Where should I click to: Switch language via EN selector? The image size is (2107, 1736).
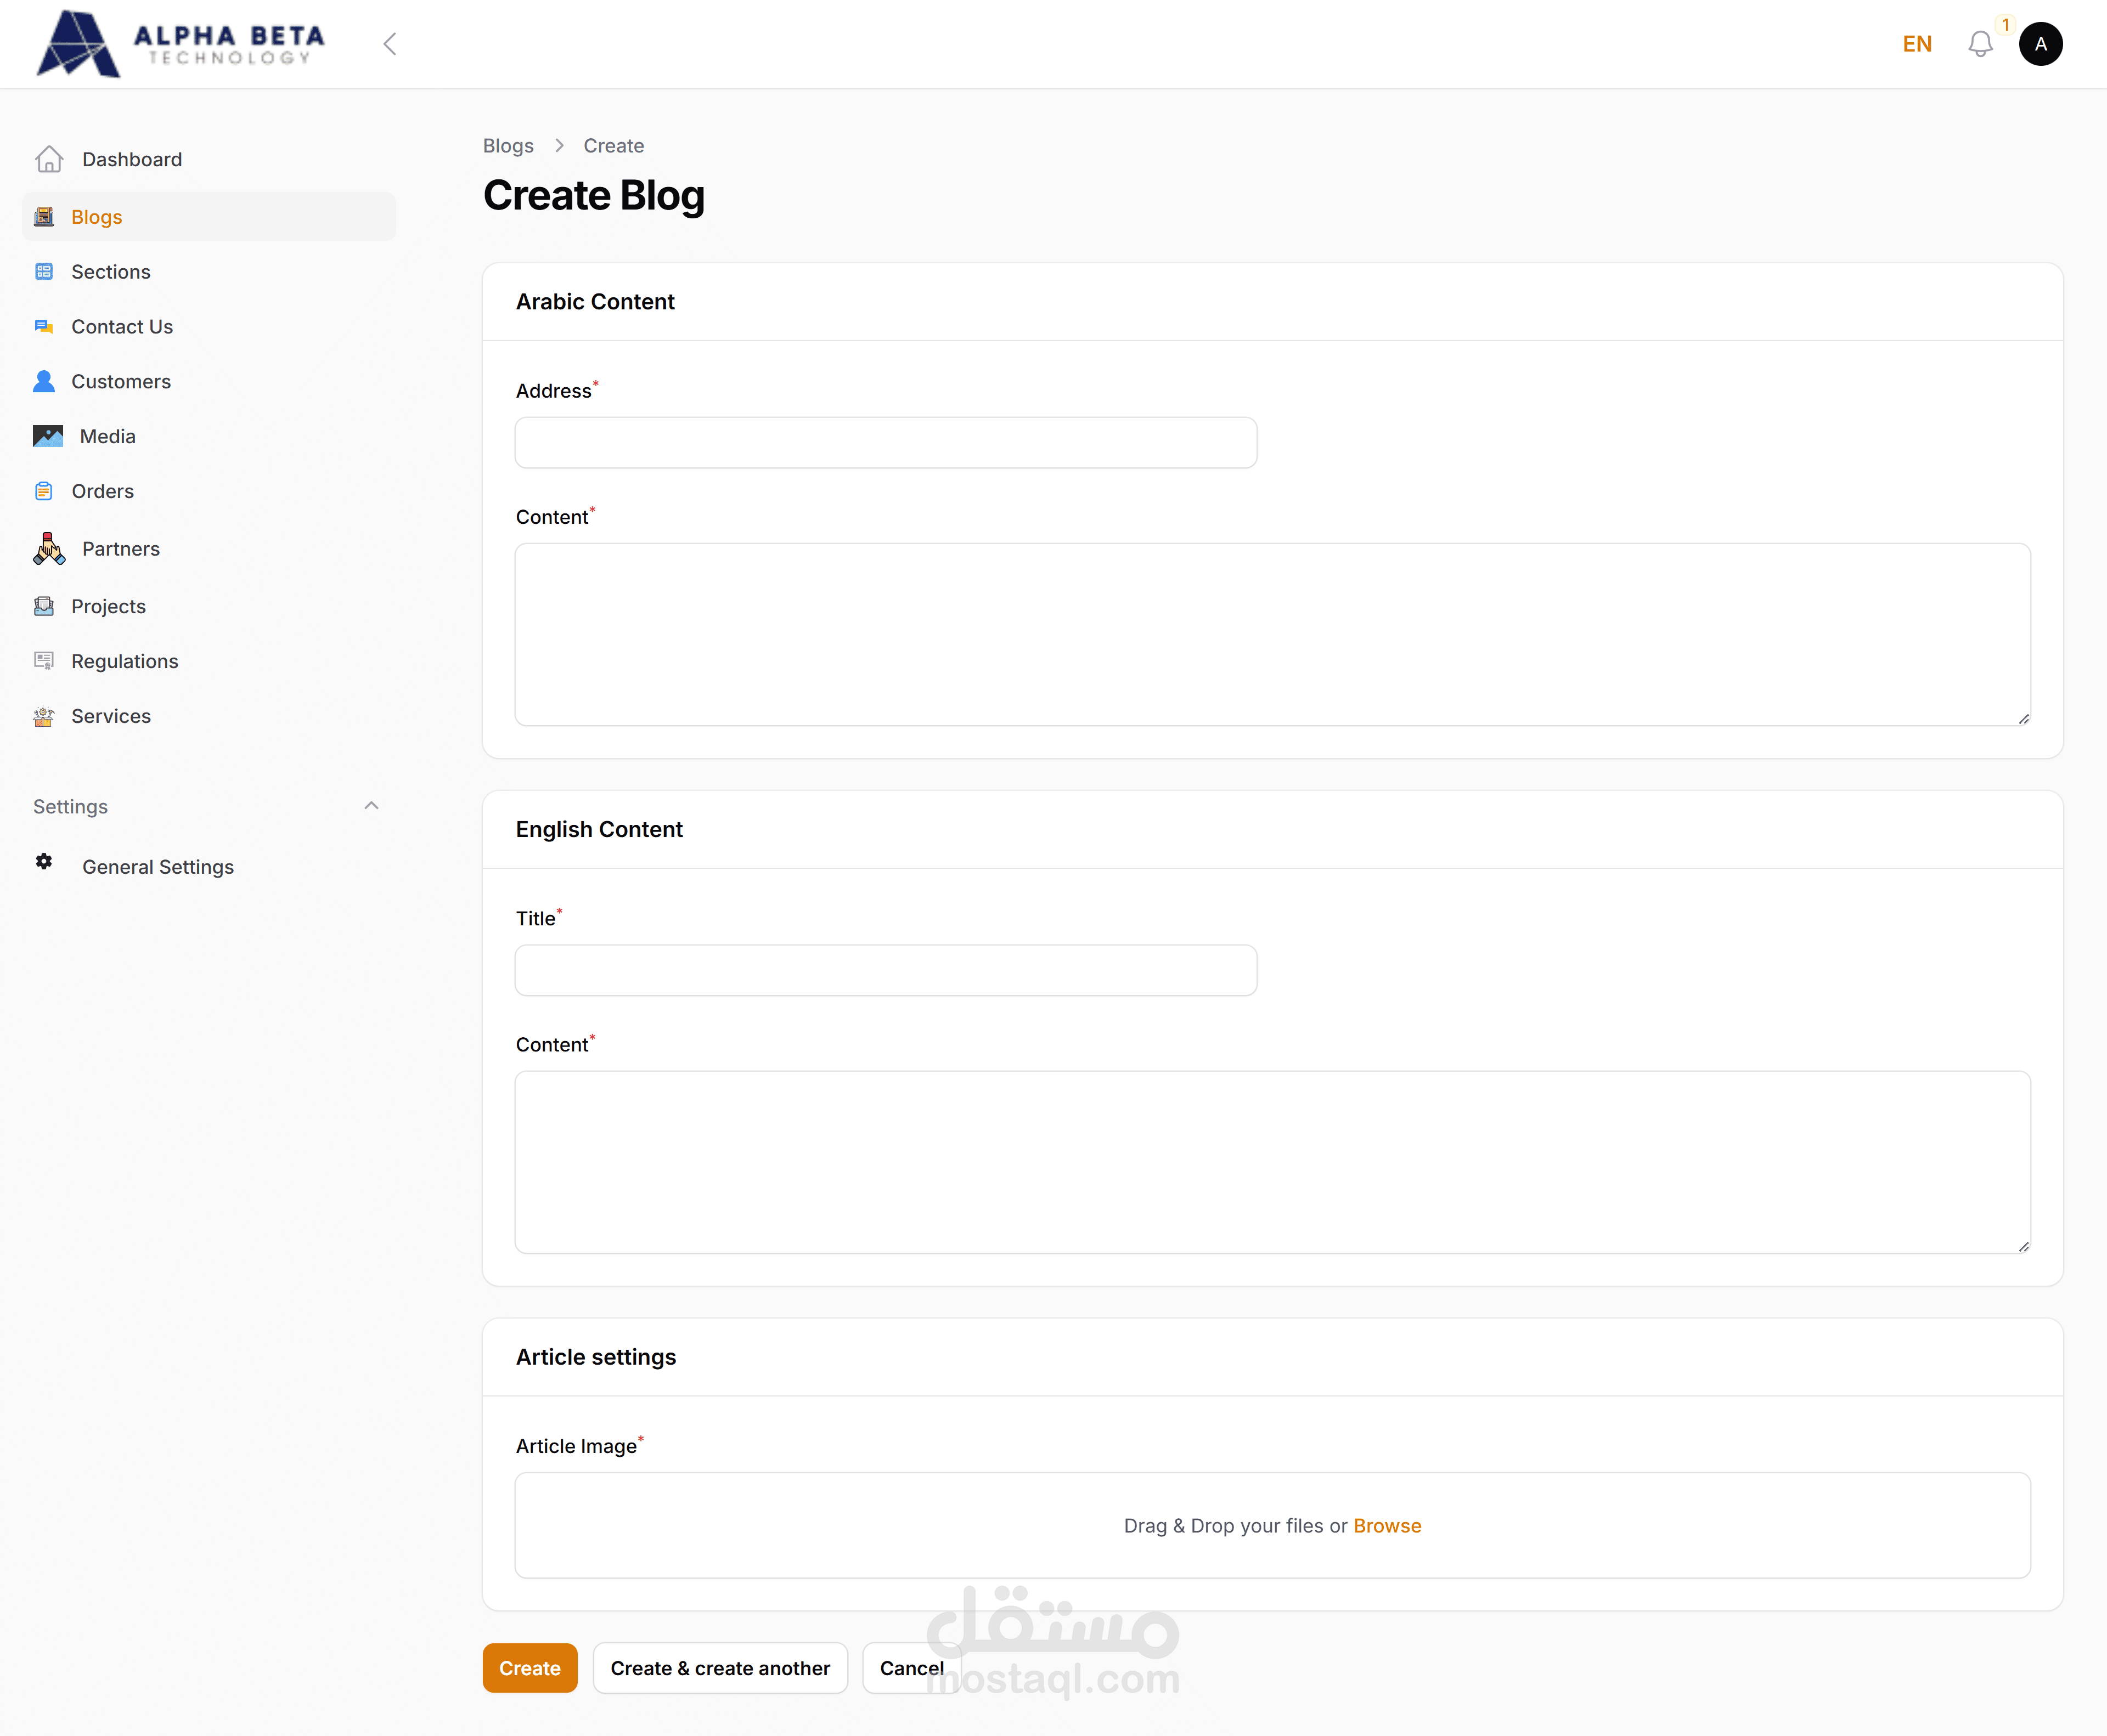(x=1917, y=44)
